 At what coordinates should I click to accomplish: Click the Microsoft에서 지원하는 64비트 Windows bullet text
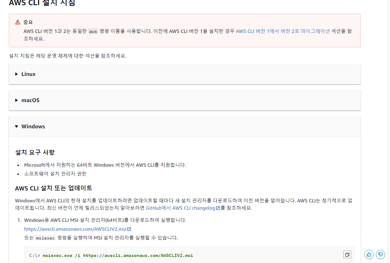point(105,165)
